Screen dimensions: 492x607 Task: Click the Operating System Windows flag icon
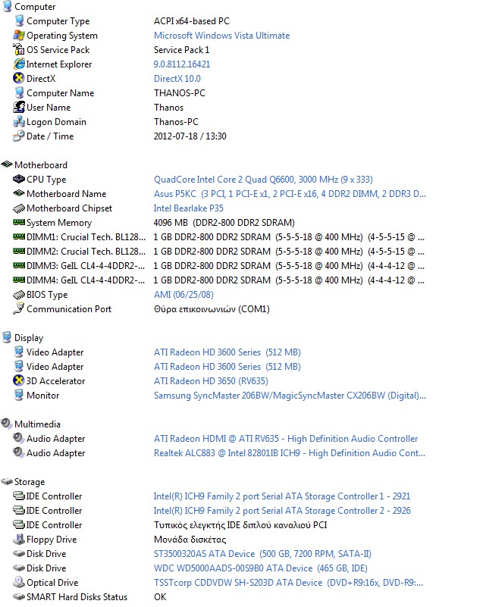tap(19, 35)
